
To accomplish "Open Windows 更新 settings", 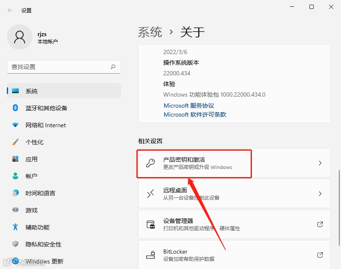I will pyautogui.click(x=64, y=261).
